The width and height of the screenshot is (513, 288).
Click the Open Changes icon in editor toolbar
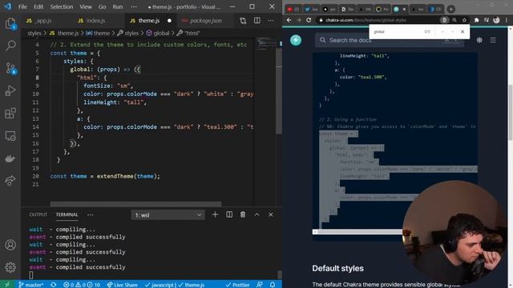pos(243,21)
